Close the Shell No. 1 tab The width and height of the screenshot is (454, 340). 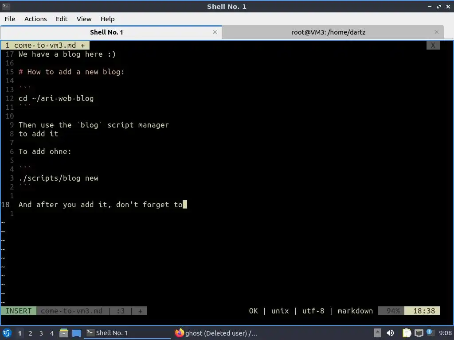tap(215, 32)
